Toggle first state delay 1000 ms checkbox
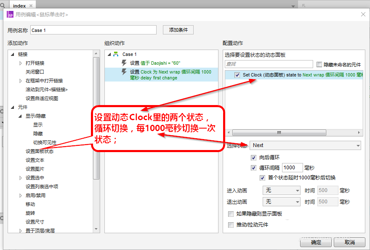The width and height of the screenshot is (370, 250). [262, 178]
